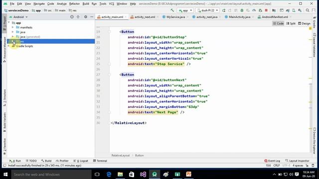Collapse the app tree node
The height and width of the screenshot is (179, 319).
[9, 23]
